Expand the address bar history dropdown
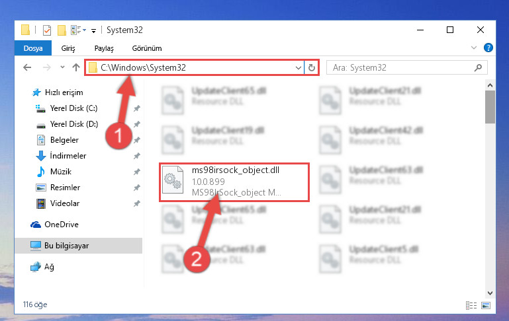509x321 pixels. (x=298, y=67)
